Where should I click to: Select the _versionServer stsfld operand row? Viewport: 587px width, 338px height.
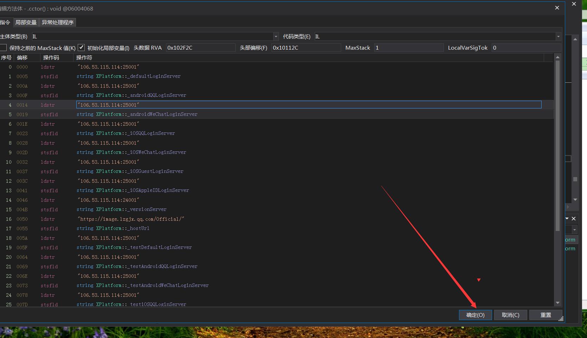pos(121,209)
